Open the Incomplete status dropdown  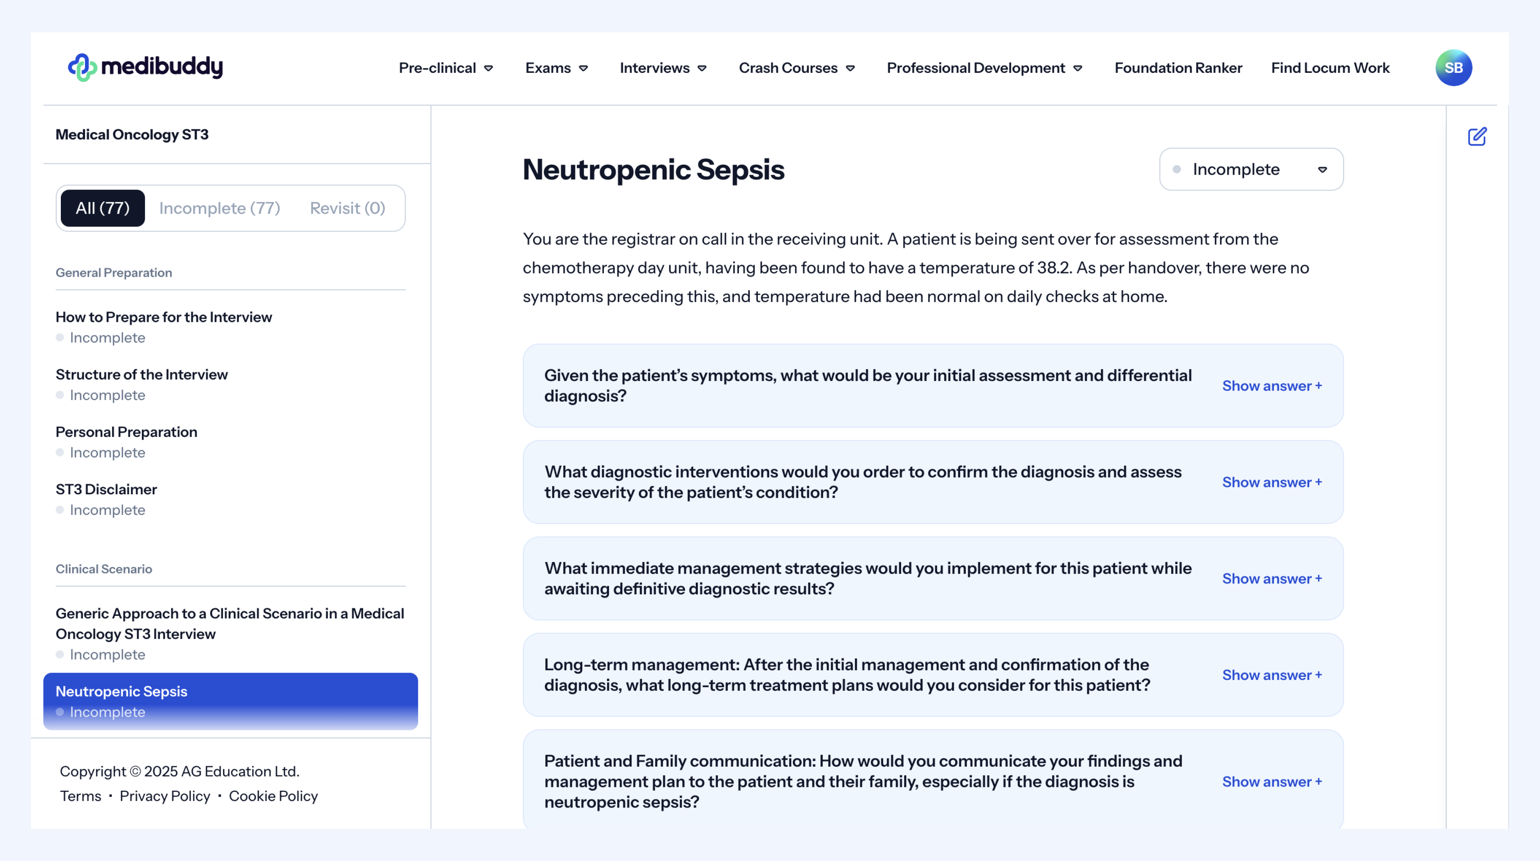[1251, 170]
